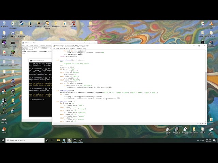Open File Explorer from the taskbar
218x163 pixels.
(58, 140)
